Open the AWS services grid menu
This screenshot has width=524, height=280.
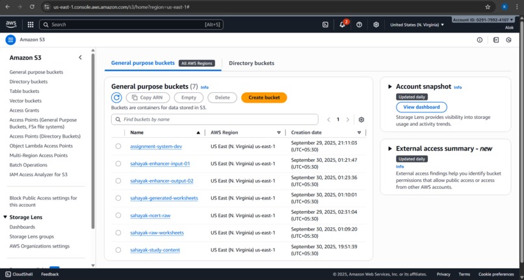pyautogui.click(x=31, y=25)
